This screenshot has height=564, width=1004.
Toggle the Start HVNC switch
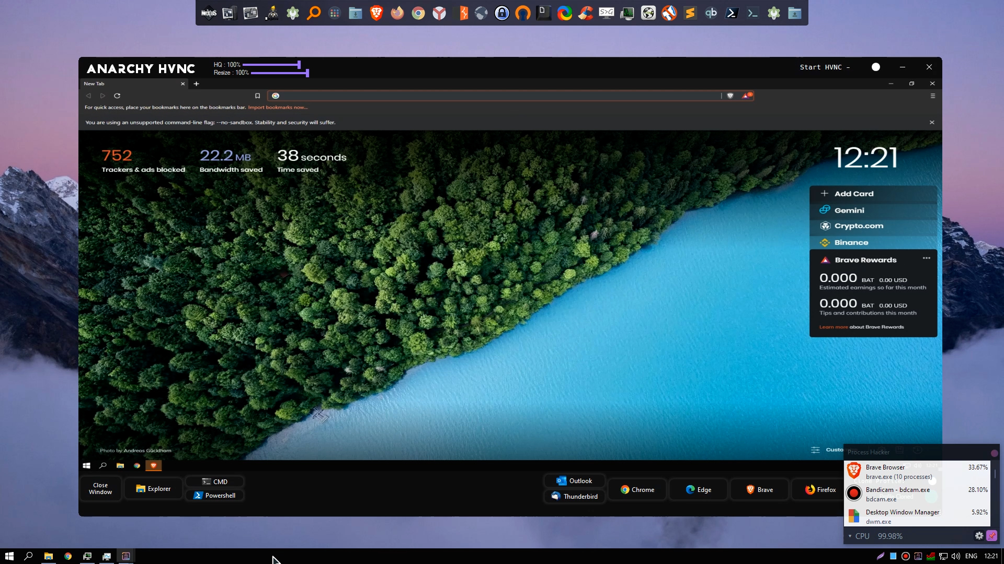click(x=876, y=67)
